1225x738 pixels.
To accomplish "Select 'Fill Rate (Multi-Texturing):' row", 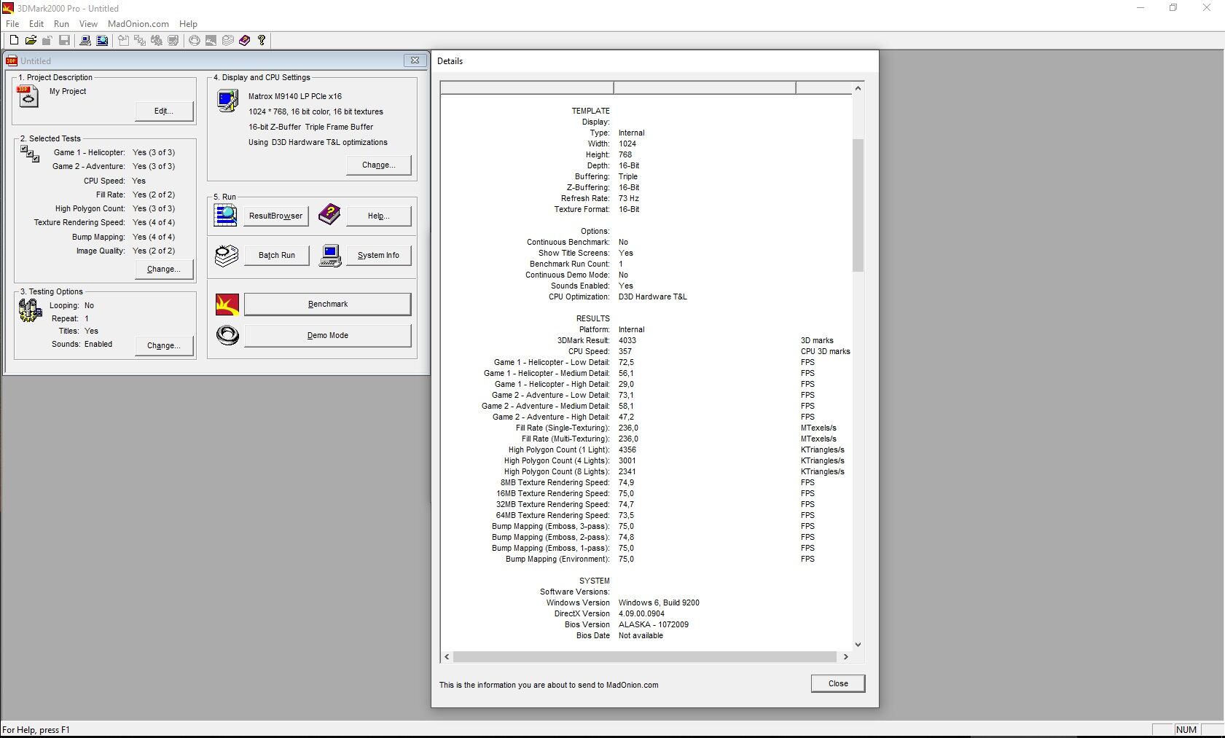I will pos(646,439).
